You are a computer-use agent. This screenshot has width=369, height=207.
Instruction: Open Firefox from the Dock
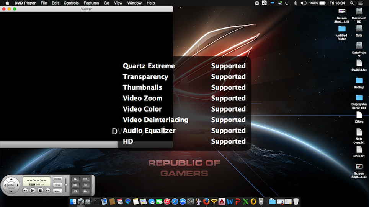206,201
